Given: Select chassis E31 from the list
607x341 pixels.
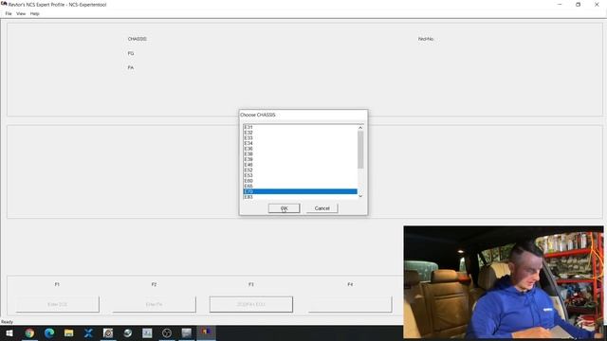Looking at the screenshot, I should (x=300, y=127).
